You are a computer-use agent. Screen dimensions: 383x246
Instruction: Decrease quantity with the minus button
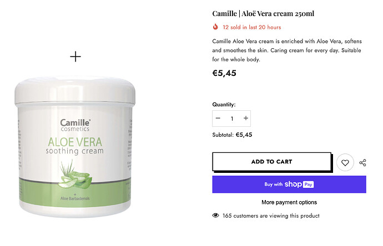(x=218, y=118)
